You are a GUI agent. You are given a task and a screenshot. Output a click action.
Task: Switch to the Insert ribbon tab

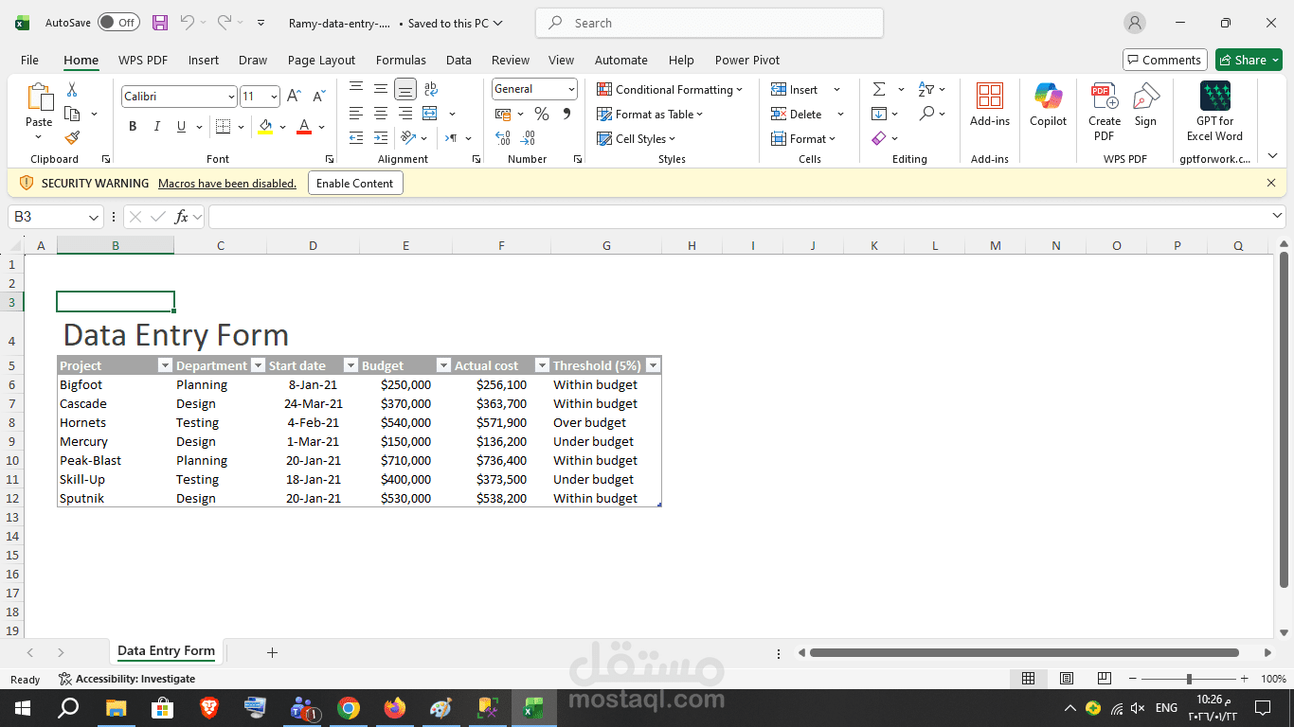tap(204, 60)
